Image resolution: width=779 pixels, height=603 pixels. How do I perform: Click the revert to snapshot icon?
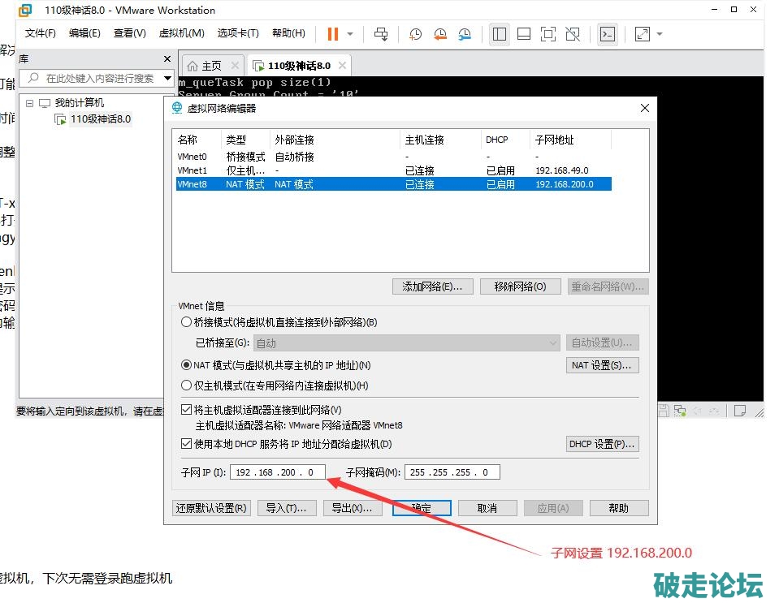pyautogui.click(x=439, y=34)
